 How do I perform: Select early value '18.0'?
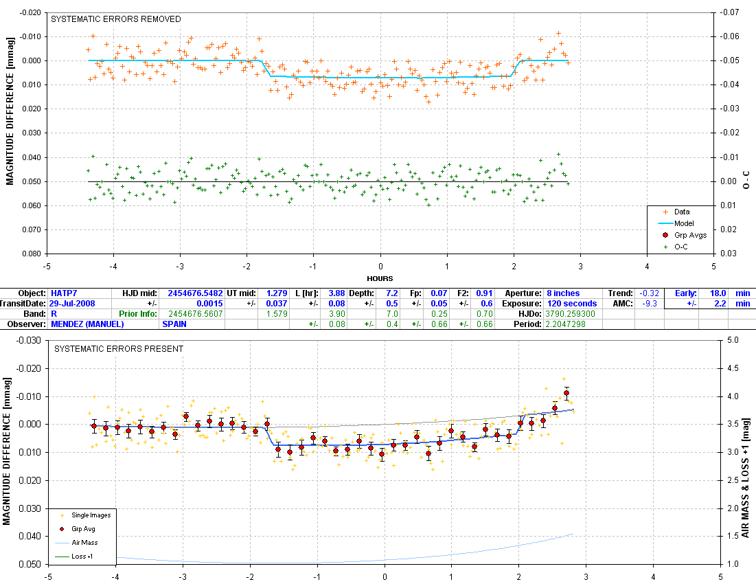(x=718, y=293)
